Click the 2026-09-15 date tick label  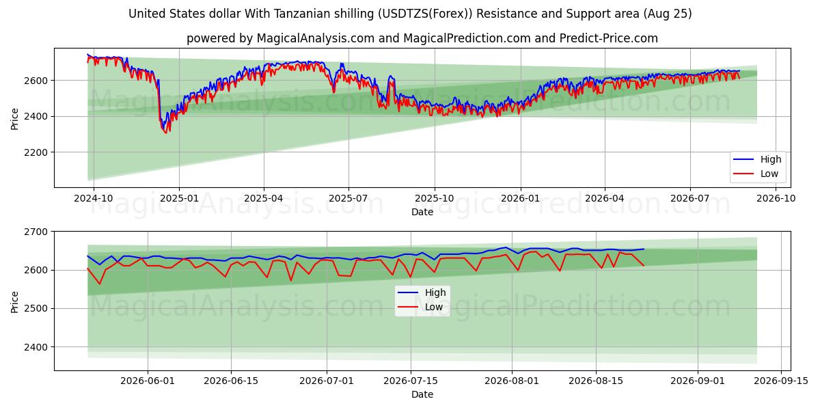pyautogui.click(x=781, y=381)
